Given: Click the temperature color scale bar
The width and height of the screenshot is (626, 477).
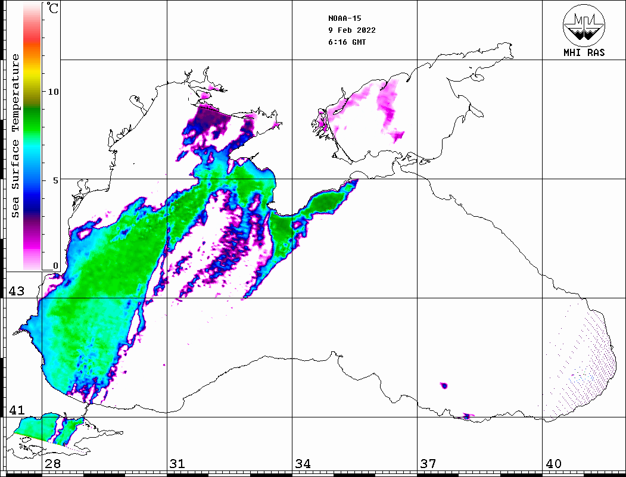Looking at the screenshot, I should pos(32,136).
